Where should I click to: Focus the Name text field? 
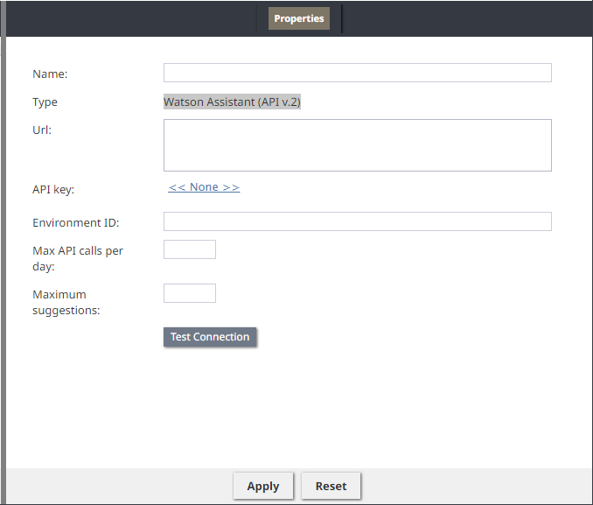click(358, 73)
